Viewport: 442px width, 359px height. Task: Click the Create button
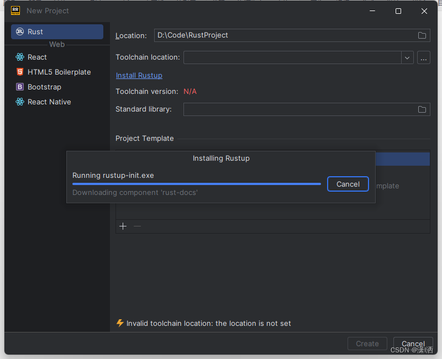[367, 344]
